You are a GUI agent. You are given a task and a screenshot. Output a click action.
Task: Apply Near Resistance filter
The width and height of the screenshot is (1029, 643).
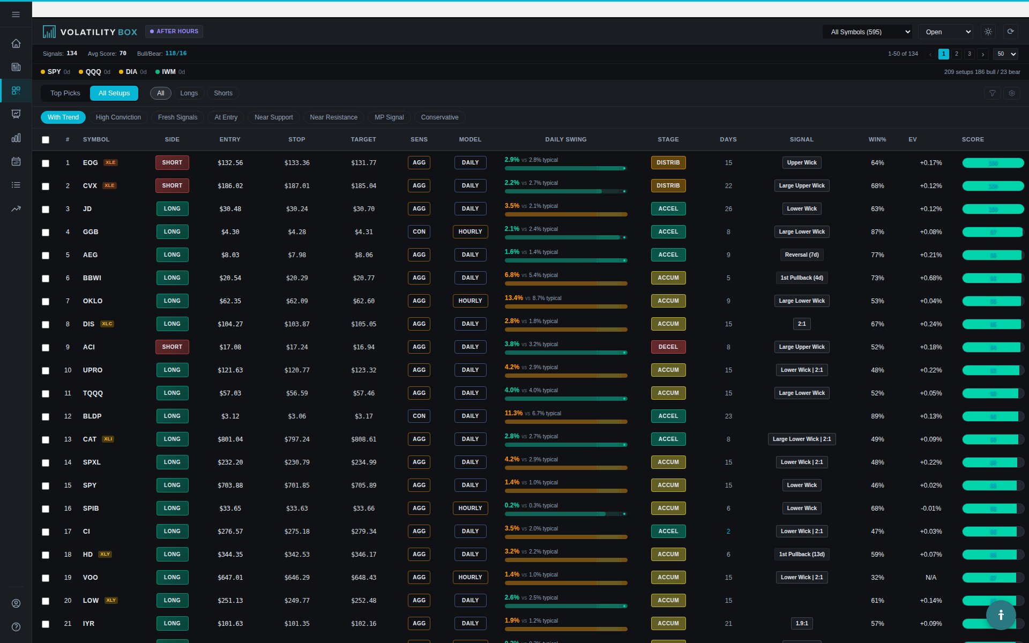click(334, 117)
